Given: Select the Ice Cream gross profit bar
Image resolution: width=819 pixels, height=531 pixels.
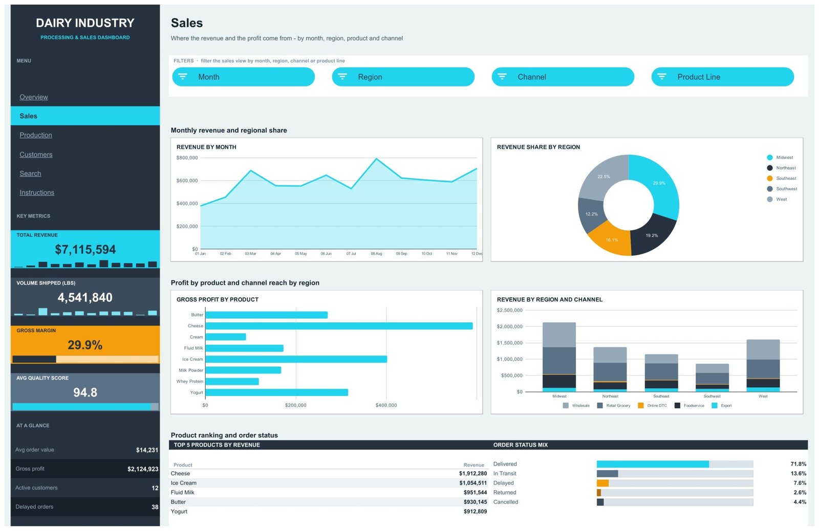Looking at the screenshot, I should (x=296, y=359).
